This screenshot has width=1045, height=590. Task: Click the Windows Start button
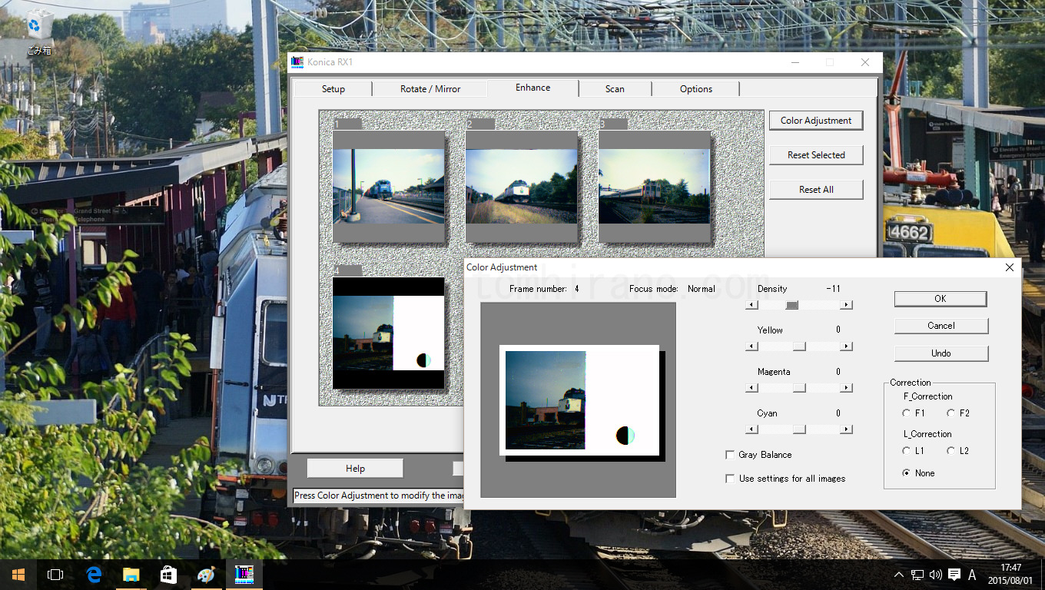(18, 575)
